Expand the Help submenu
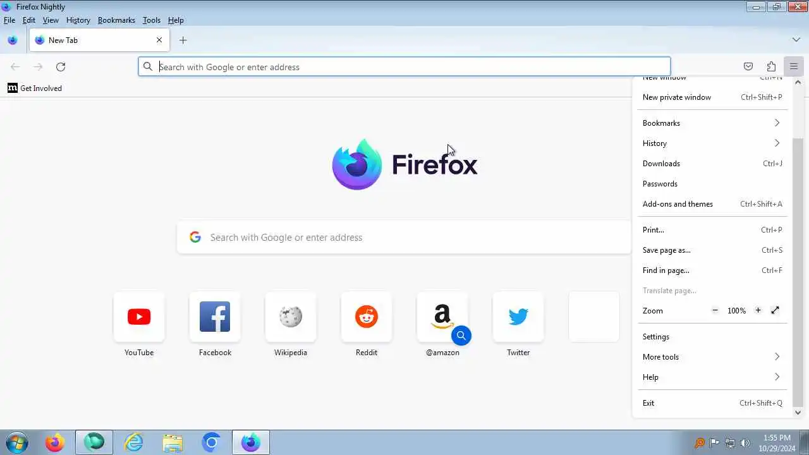Screen dimensions: 809x455 coord(712,377)
